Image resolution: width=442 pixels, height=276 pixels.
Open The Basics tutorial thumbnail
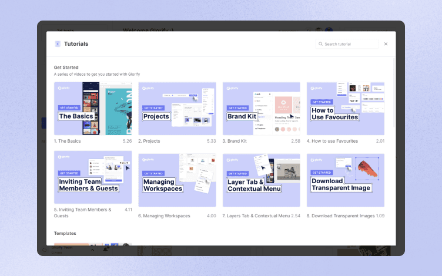point(93,109)
